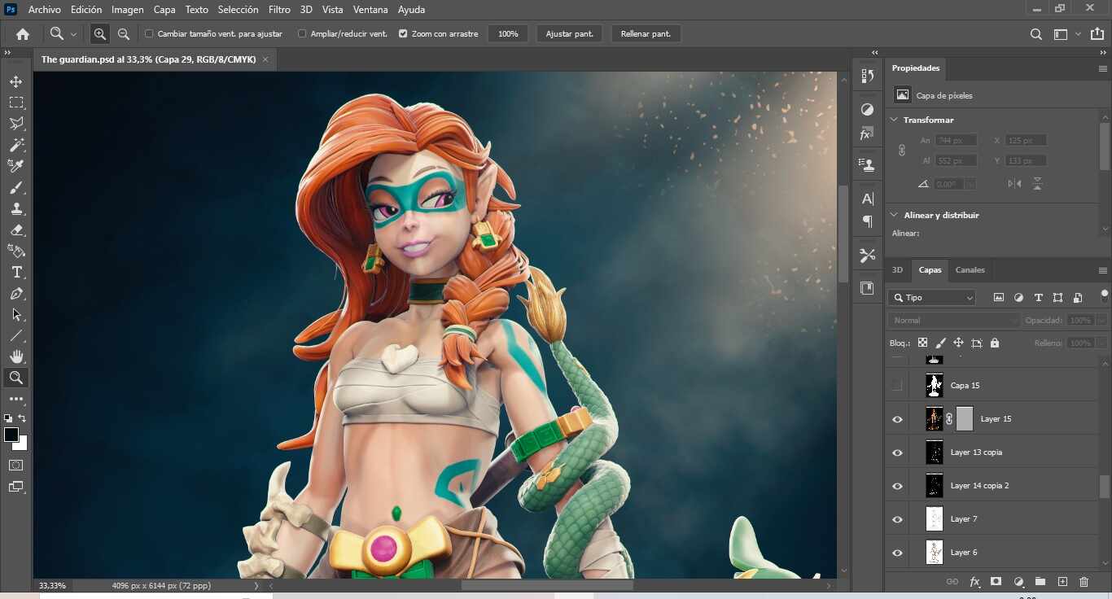
Task: Hide the Layer 7 layer
Action: [898, 519]
